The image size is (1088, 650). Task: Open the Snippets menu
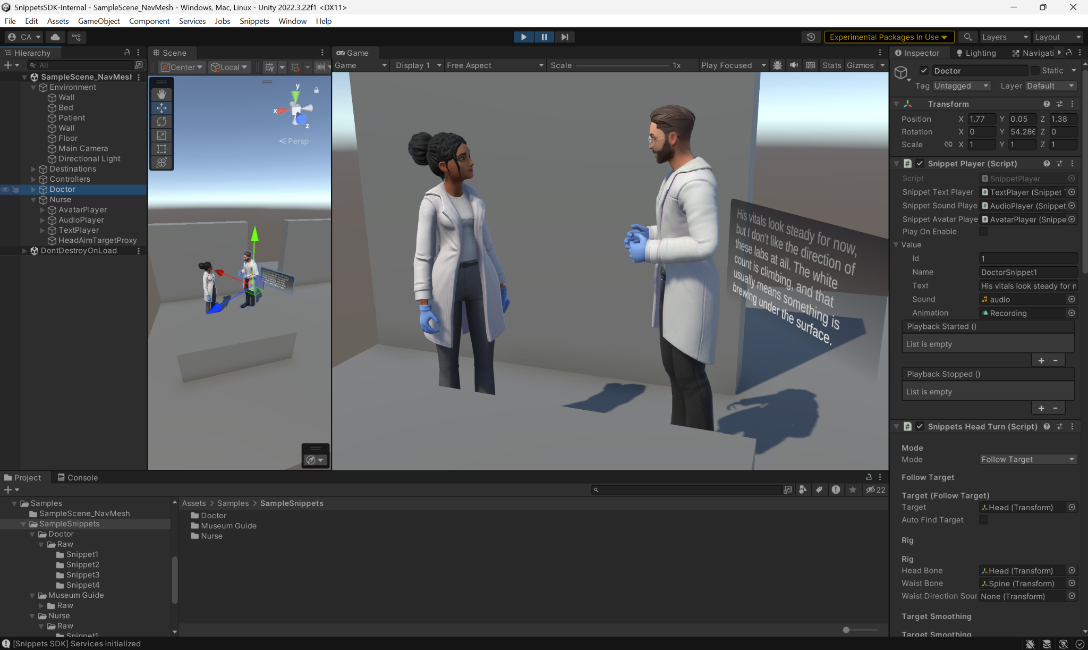[x=254, y=21]
